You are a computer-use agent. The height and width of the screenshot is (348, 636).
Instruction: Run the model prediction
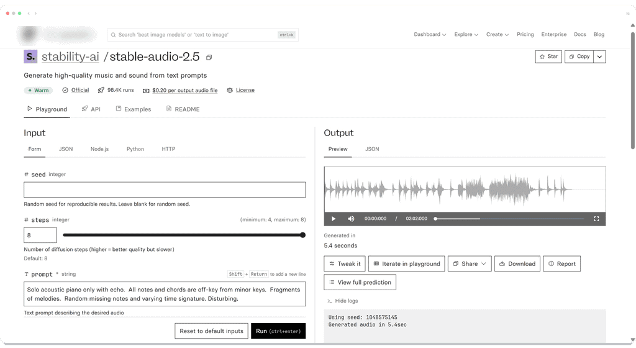point(278,331)
